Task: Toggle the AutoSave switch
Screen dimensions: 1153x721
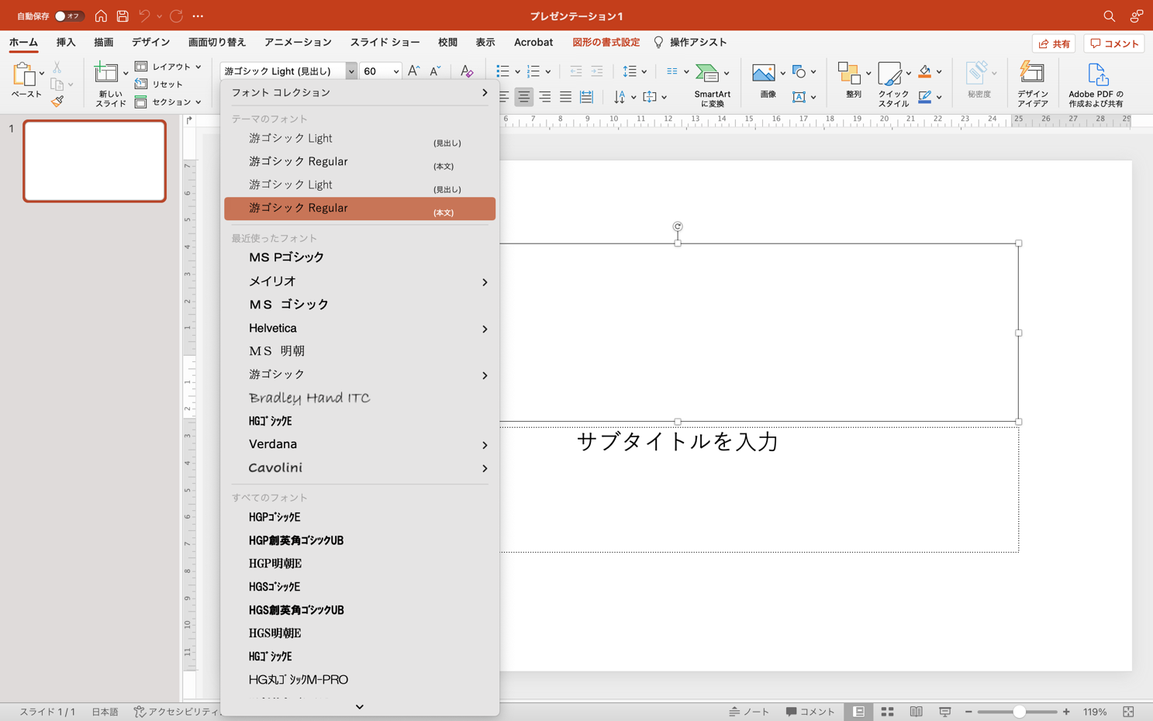Action: click(68, 16)
